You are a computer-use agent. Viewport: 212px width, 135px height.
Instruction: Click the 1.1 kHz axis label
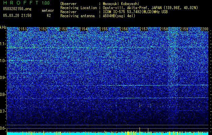pos(3,44)
